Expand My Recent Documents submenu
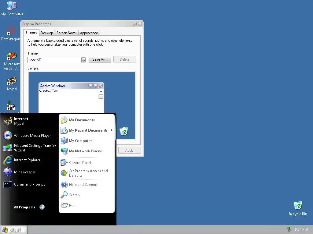 point(87,130)
